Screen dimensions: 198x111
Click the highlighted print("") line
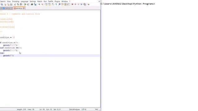pyautogui.click(x=50, y=55)
